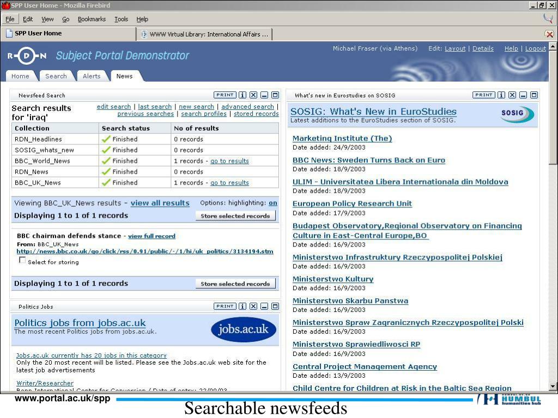Screen dimensions: 558x418
Task: Maximize the Politics Jobs panel
Action: pyautogui.click(x=275, y=306)
